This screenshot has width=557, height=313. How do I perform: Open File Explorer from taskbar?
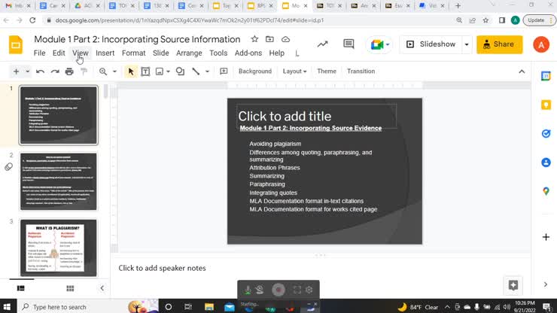pos(209,307)
